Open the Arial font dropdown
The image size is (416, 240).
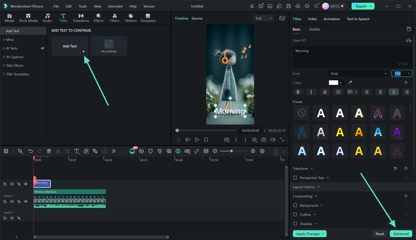point(358,74)
